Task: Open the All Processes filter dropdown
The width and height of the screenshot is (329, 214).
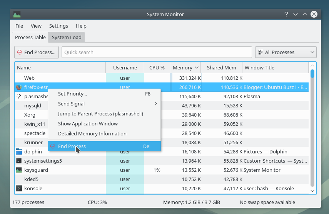Action: pyautogui.click(x=286, y=52)
